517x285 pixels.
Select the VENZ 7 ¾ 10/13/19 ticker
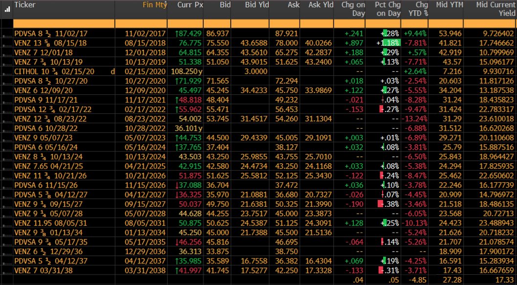click(x=48, y=62)
